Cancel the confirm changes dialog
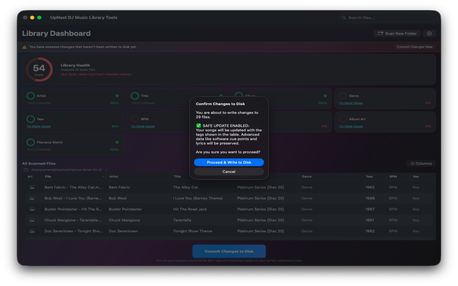This screenshot has height=286, width=458. 229,172
